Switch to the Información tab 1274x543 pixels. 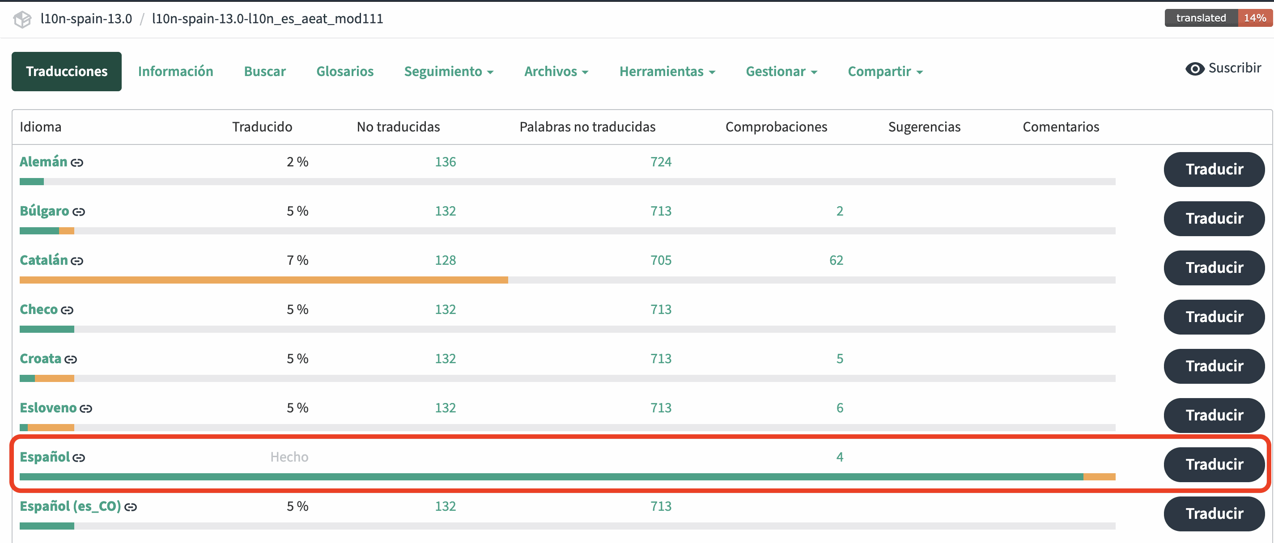175,72
